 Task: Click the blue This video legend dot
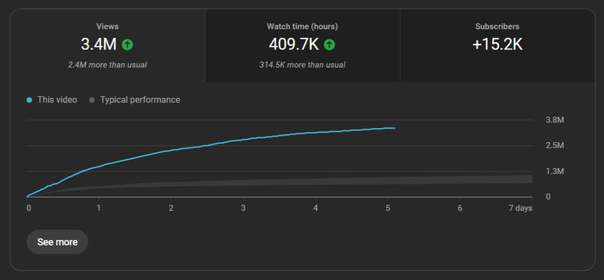point(29,100)
